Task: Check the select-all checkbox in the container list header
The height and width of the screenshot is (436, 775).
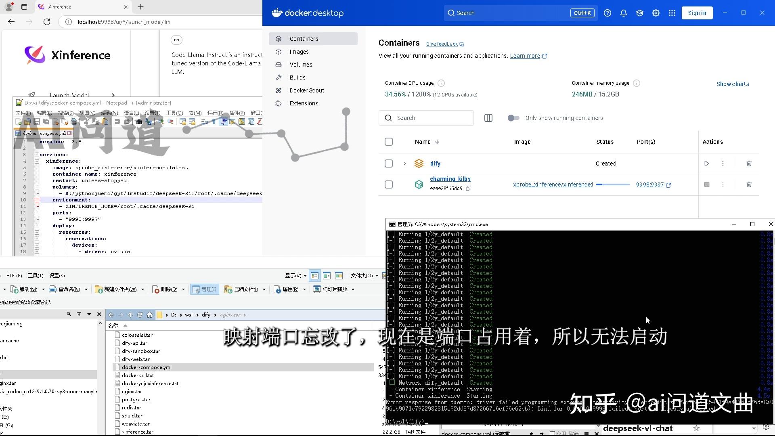Action: click(x=389, y=142)
